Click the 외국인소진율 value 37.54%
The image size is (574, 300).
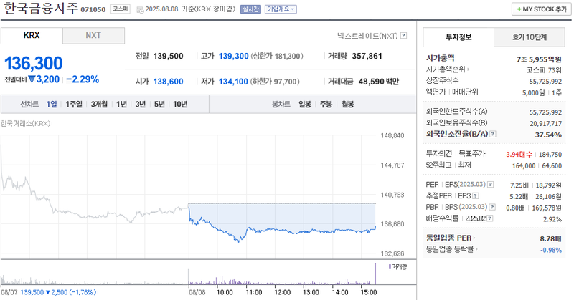coord(548,135)
